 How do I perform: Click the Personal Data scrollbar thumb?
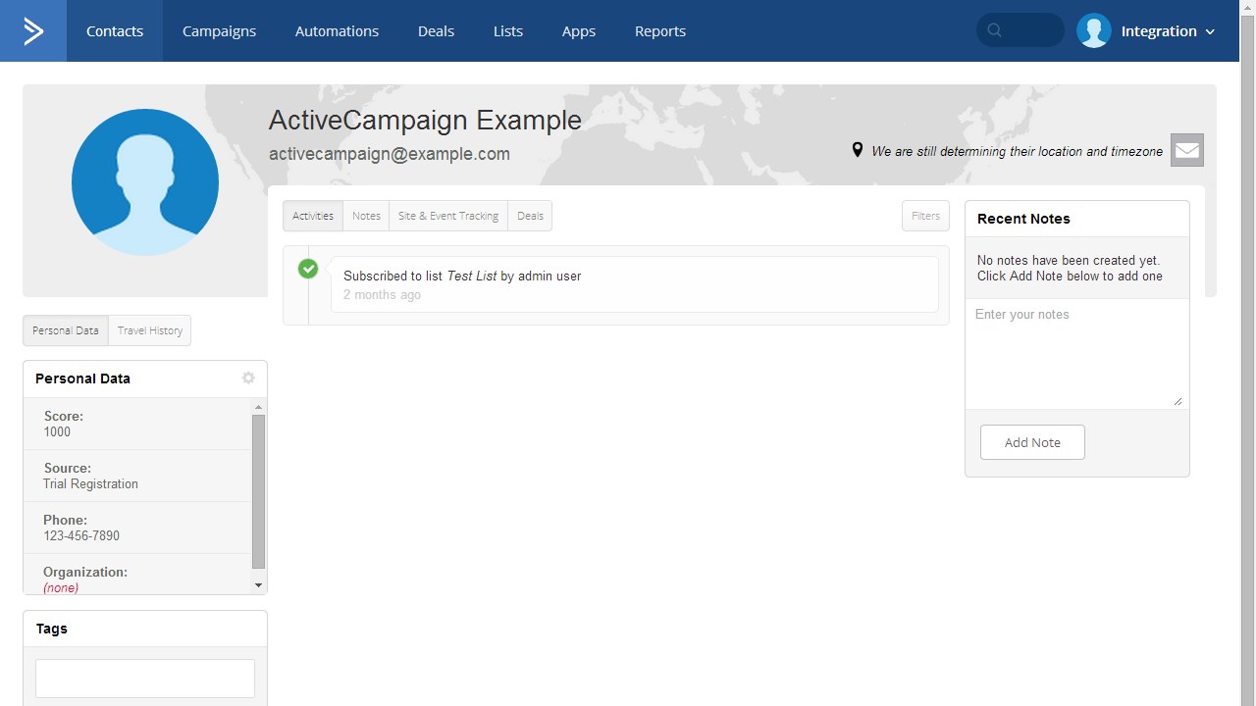(258, 491)
